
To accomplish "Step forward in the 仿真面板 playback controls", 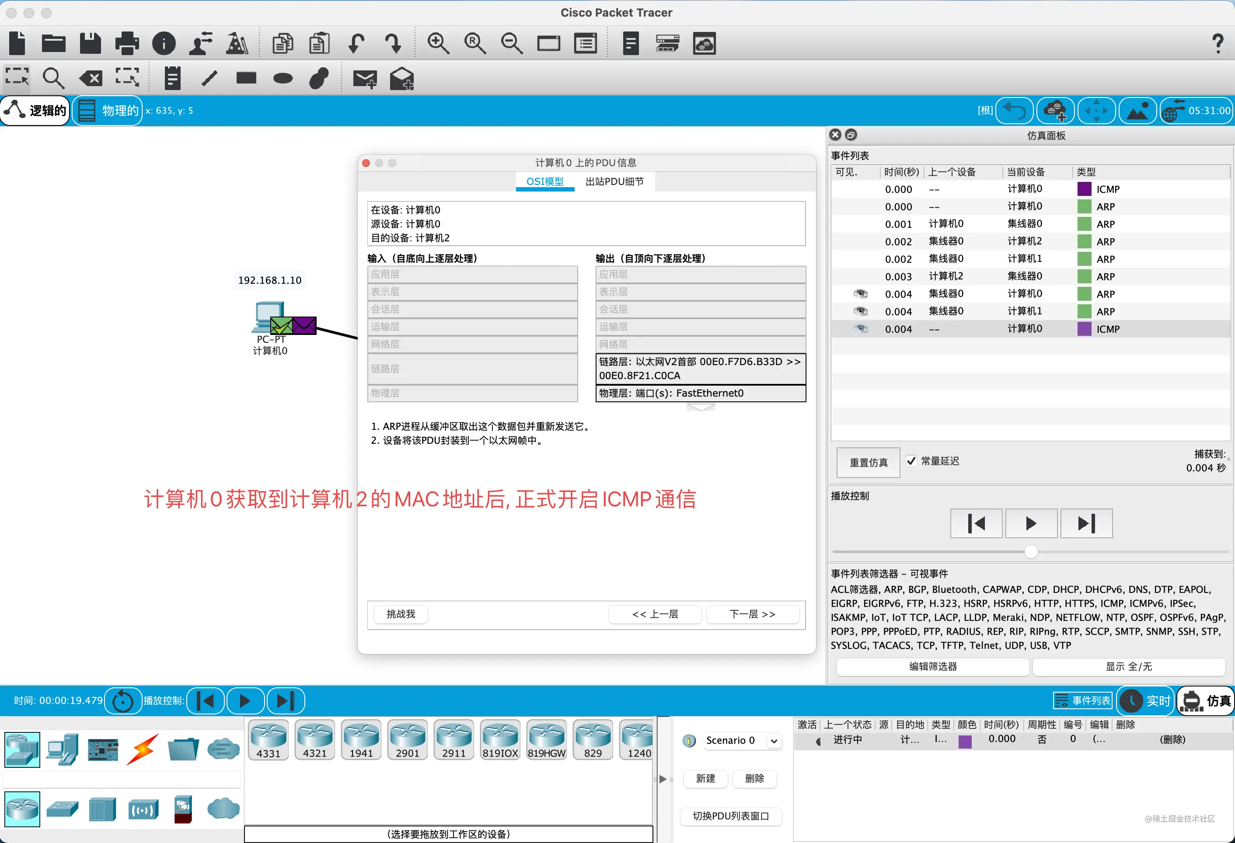I will [1086, 523].
